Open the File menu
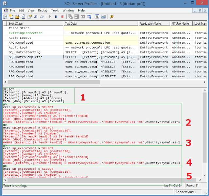Screen dimensions: 209x196 tap(12, 10)
